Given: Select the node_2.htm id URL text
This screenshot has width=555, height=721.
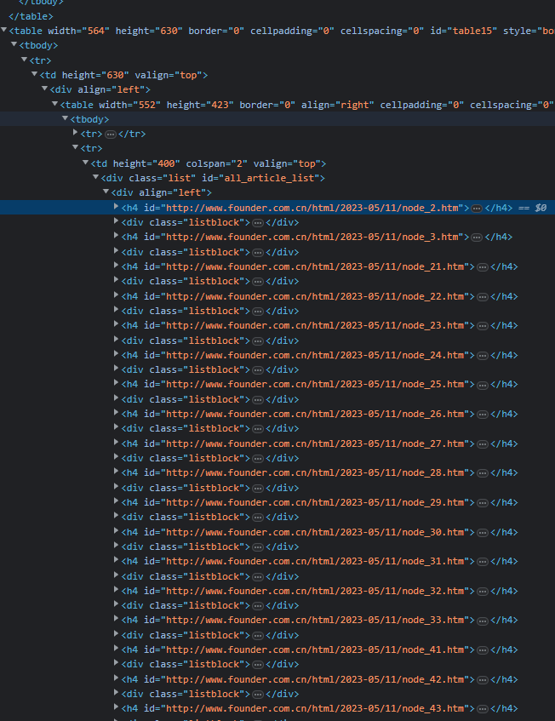Looking at the screenshot, I should click(x=312, y=208).
